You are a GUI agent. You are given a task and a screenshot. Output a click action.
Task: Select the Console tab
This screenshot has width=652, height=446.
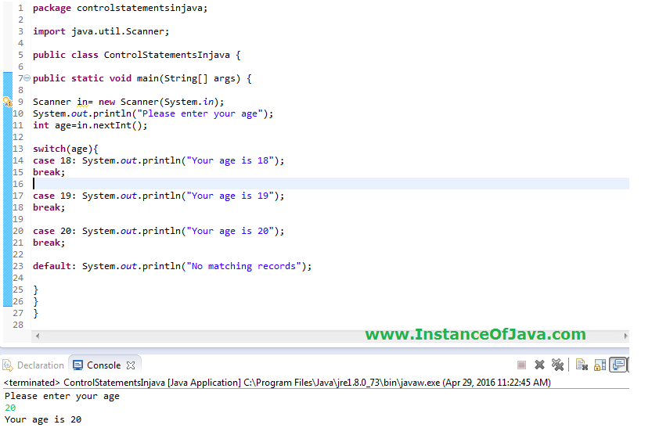tap(103, 365)
